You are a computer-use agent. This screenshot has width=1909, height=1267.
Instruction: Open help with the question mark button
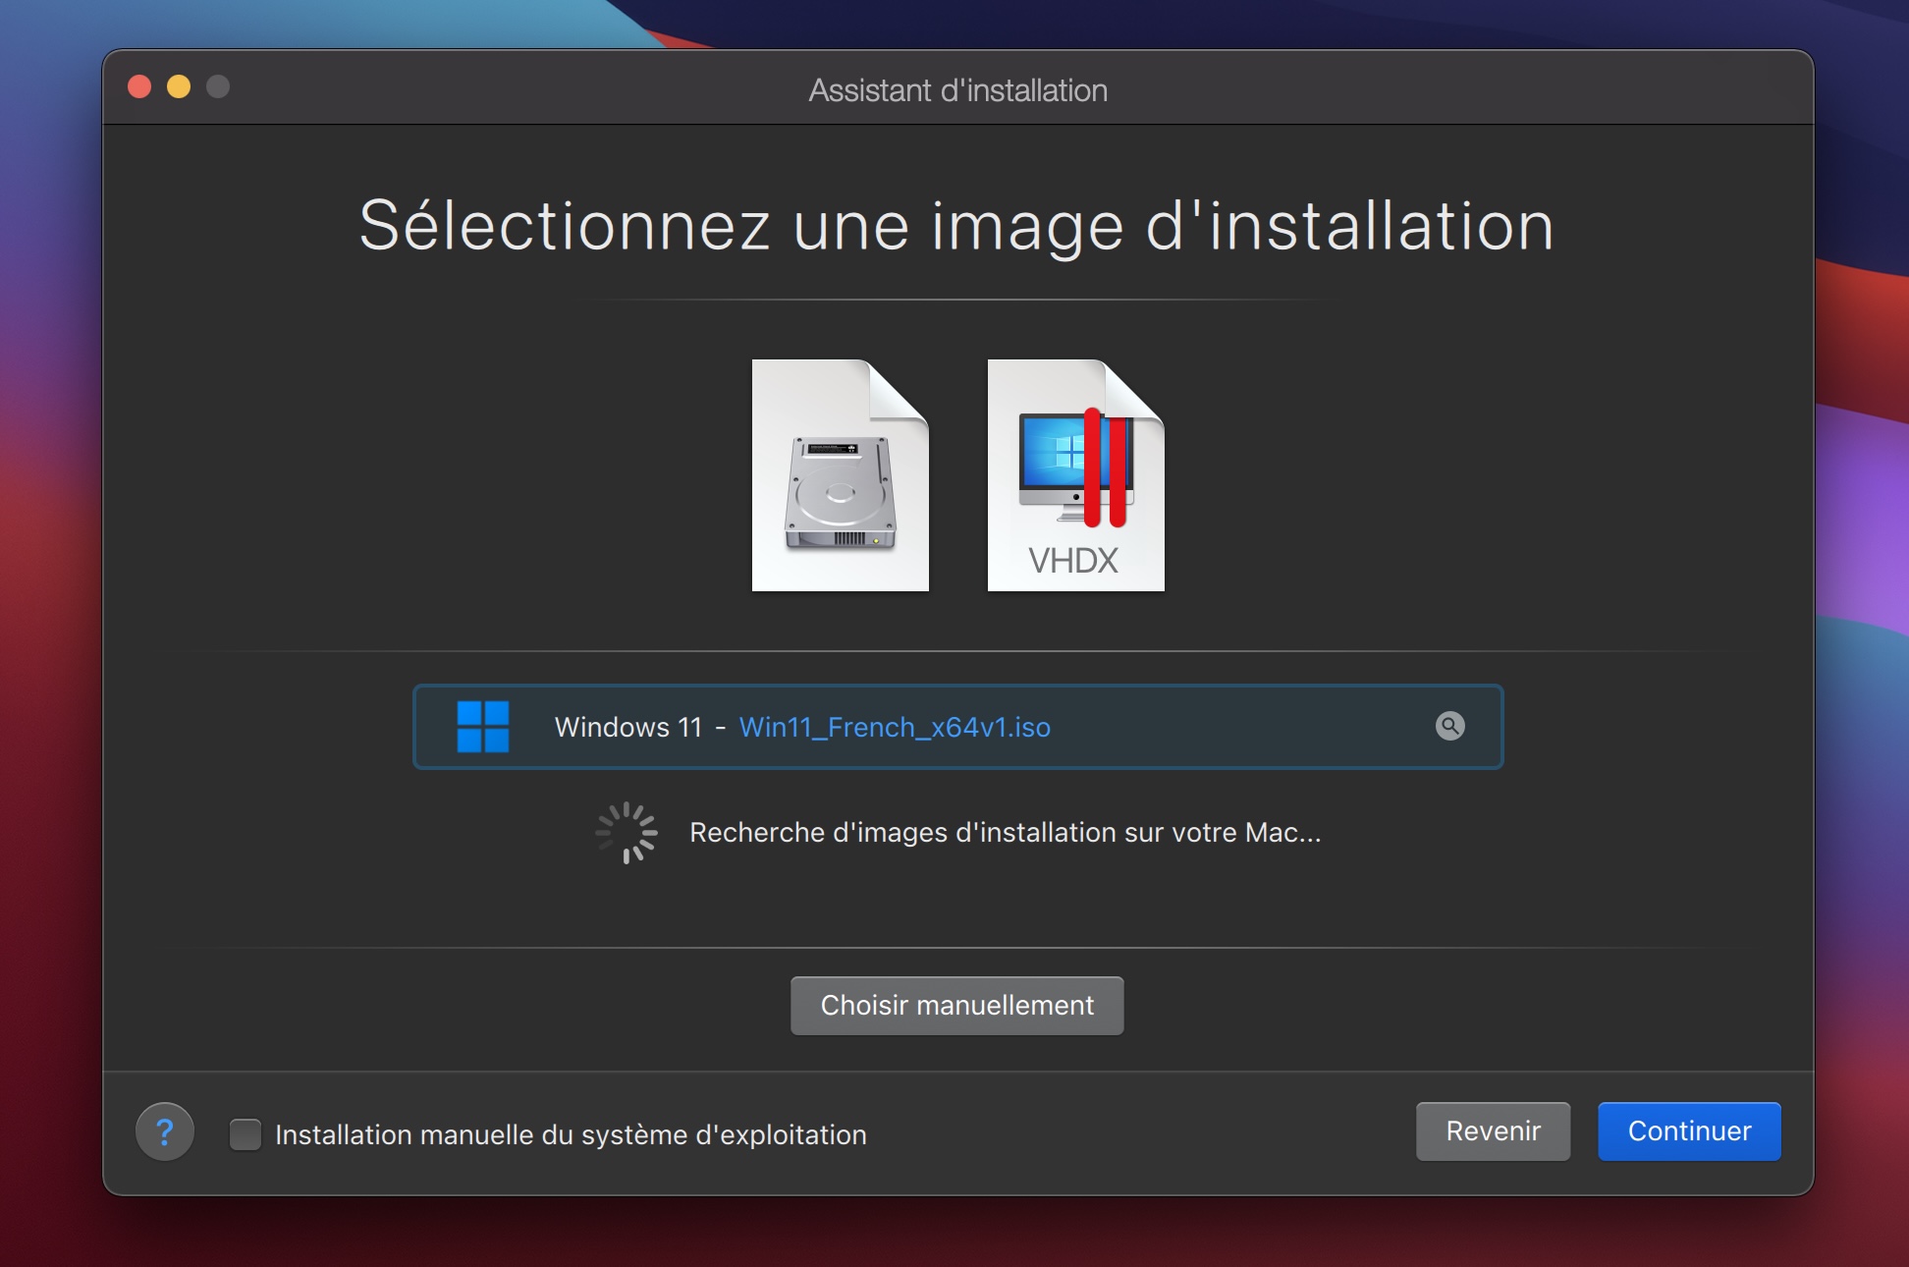point(165,1132)
